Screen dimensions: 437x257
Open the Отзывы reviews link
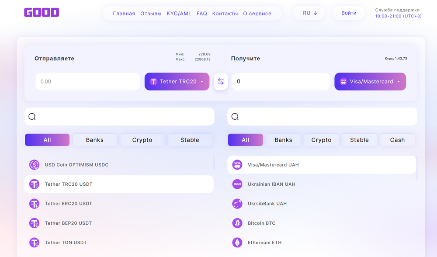151,14
